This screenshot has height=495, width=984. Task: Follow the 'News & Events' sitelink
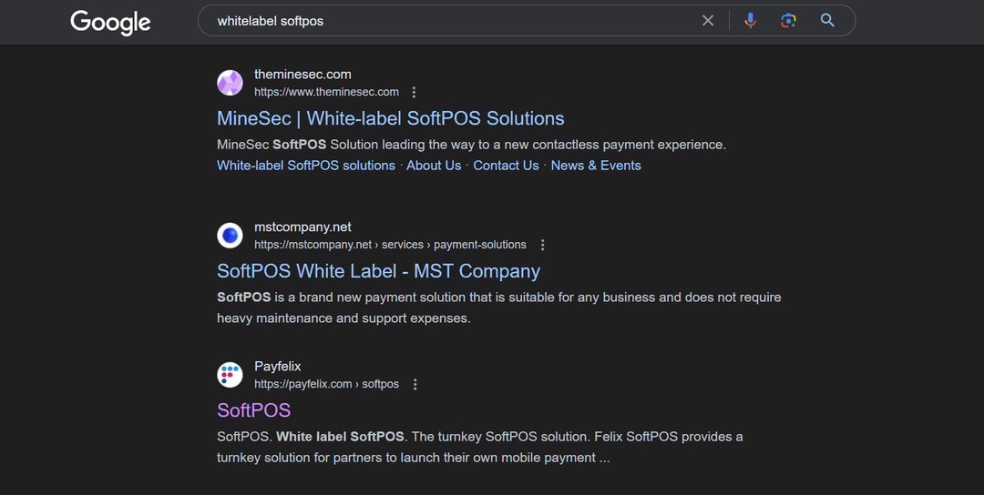point(596,166)
